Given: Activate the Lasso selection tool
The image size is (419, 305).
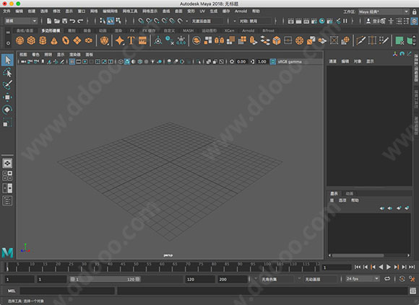Looking at the screenshot, I should (x=7, y=73).
